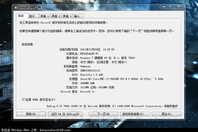Click the DirectX diagnostic tool title icon
The height and width of the screenshot is (132, 198).
15,7
